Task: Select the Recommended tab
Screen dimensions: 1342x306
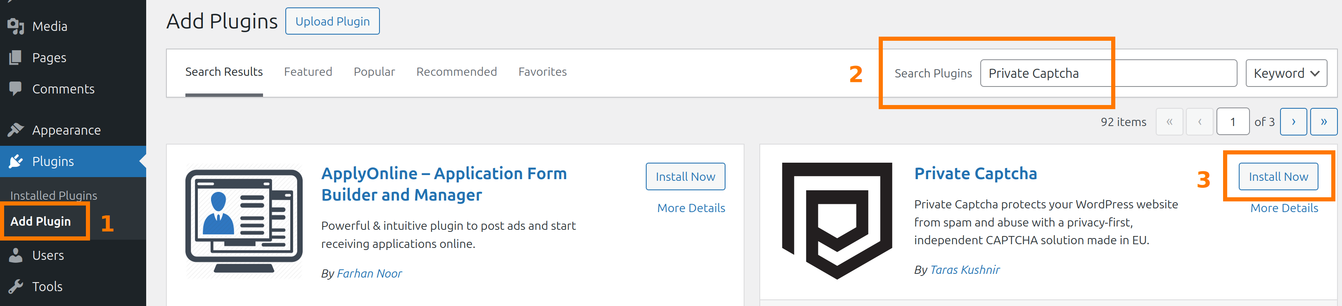Action: (x=456, y=72)
